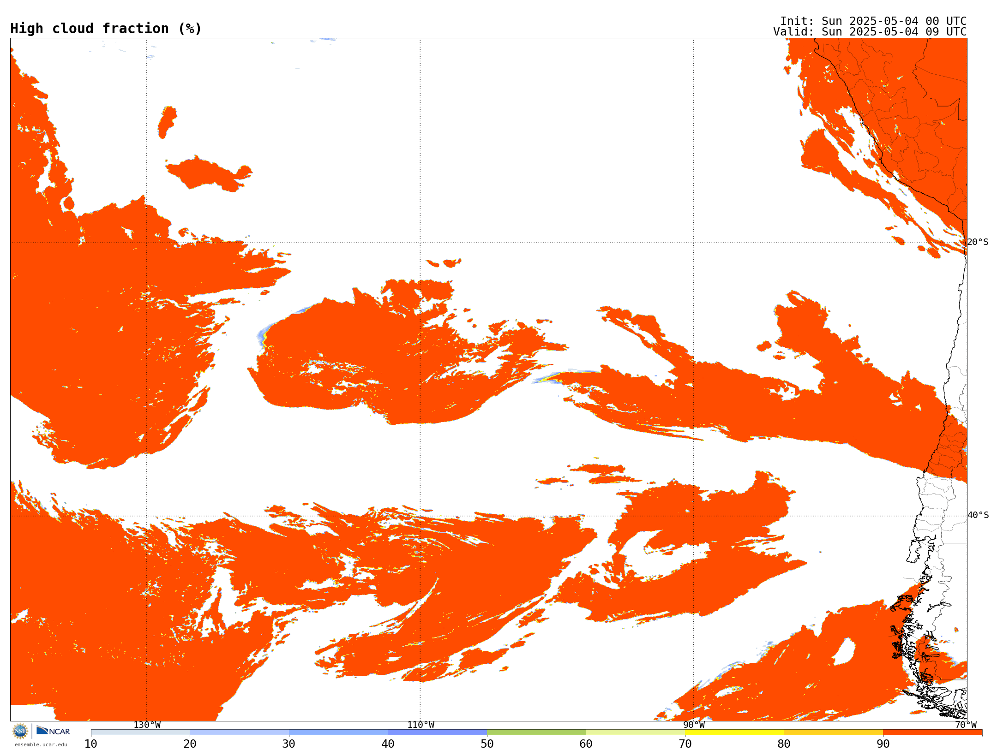Image resolution: width=997 pixels, height=750 pixels.
Task: Click the 40°S latitude label
Action: pyautogui.click(x=978, y=515)
